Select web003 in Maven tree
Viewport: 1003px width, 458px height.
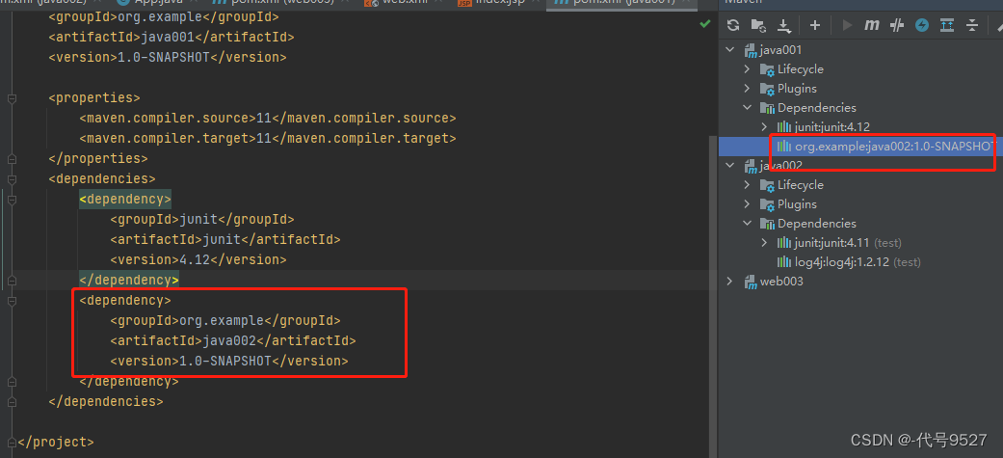pos(781,282)
